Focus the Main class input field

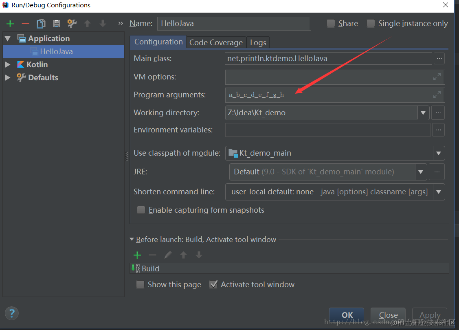328,59
